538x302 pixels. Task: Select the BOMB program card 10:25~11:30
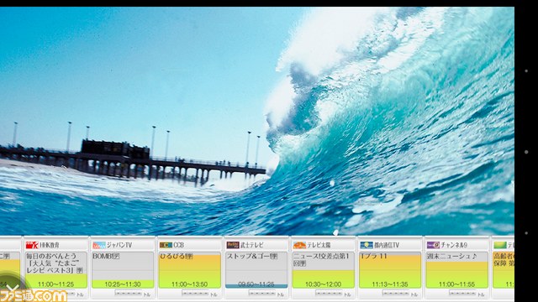point(123,270)
